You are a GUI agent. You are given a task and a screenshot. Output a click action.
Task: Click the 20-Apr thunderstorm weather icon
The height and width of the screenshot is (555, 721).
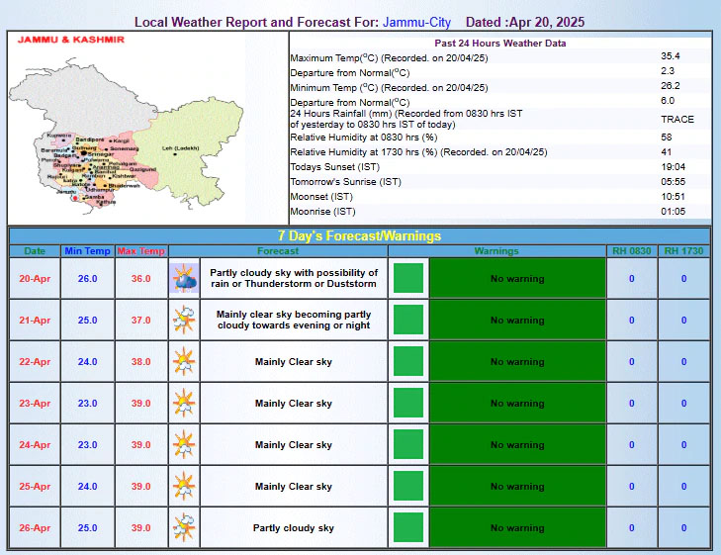pos(184,279)
